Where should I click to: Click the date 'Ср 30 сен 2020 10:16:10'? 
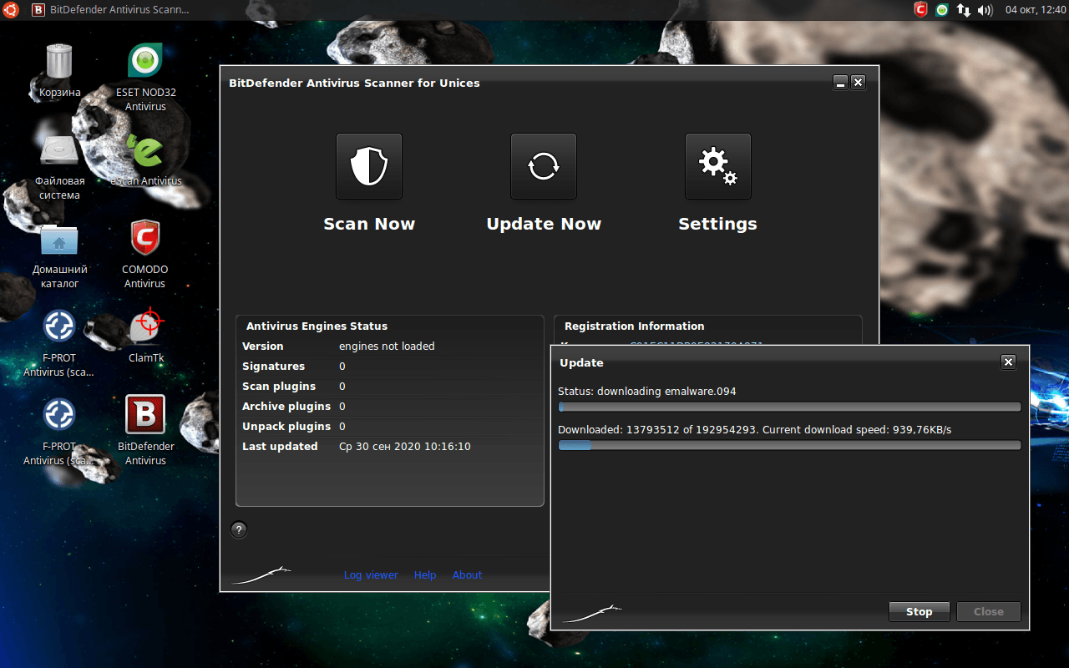pos(405,447)
